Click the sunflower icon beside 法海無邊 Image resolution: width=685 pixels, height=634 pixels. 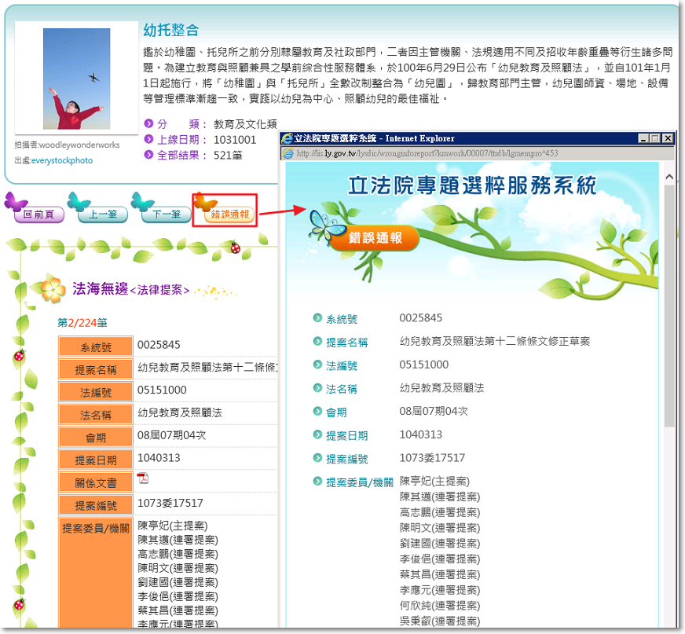tap(53, 289)
